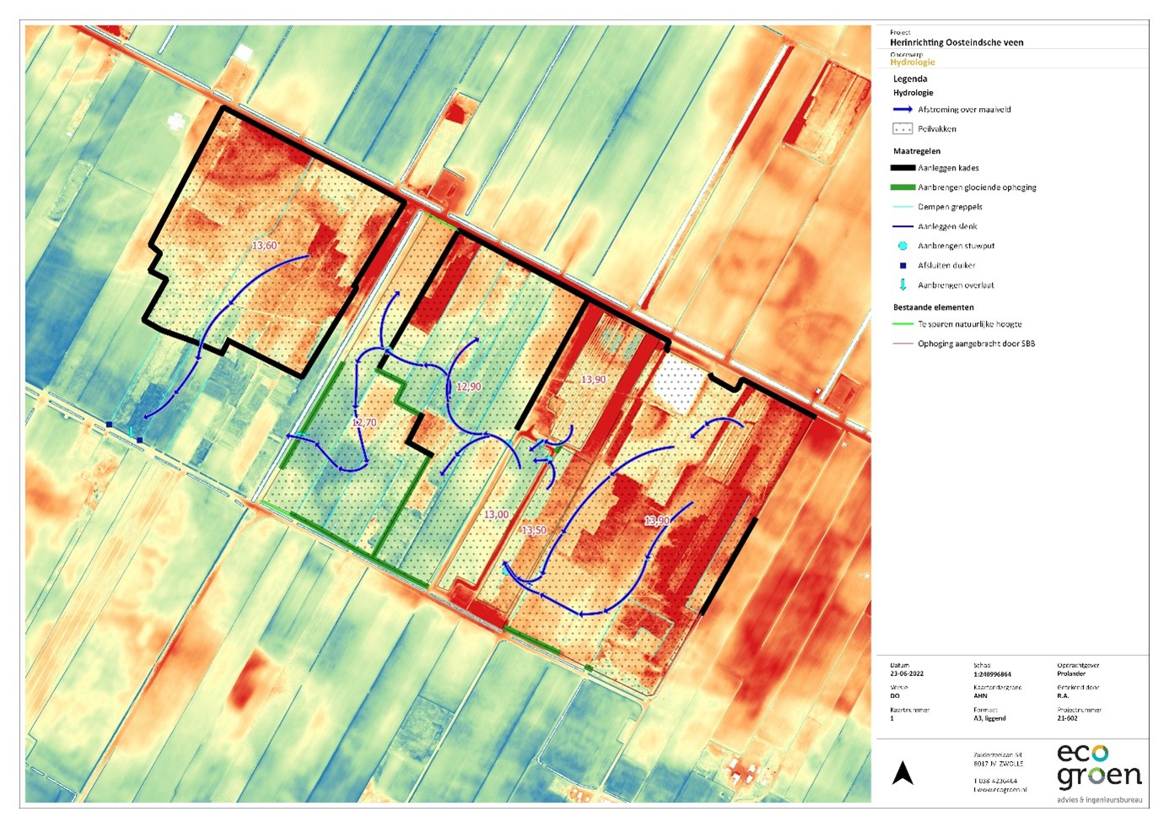Click the water level label '12,90' on the map
This screenshot has width=1169, height=828.
[468, 387]
